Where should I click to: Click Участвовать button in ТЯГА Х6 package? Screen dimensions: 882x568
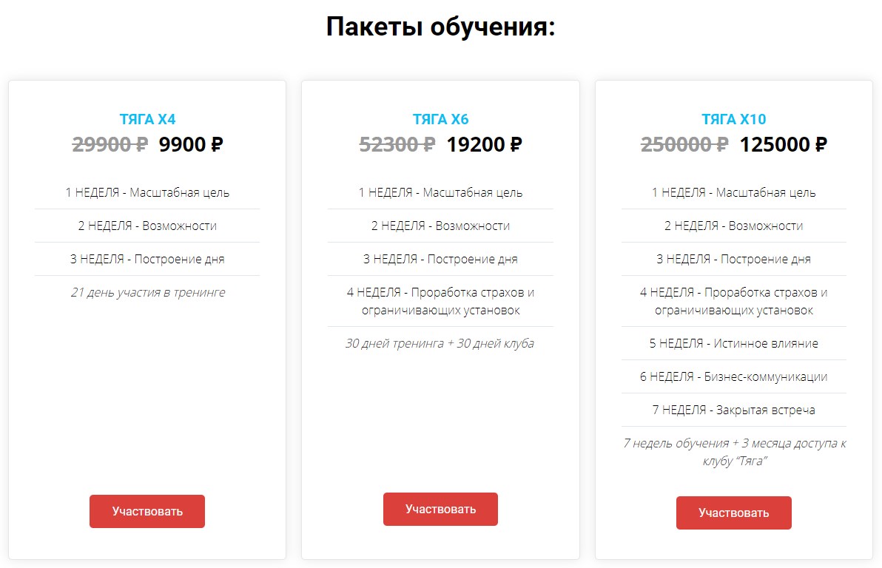[440, 509]
